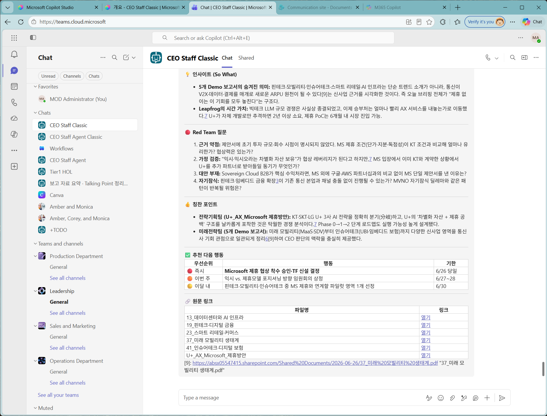Image resolution: width=547 pixels, height=416 pixels.
Task: Collapse the Production Department team
Action: pos(35,256)
